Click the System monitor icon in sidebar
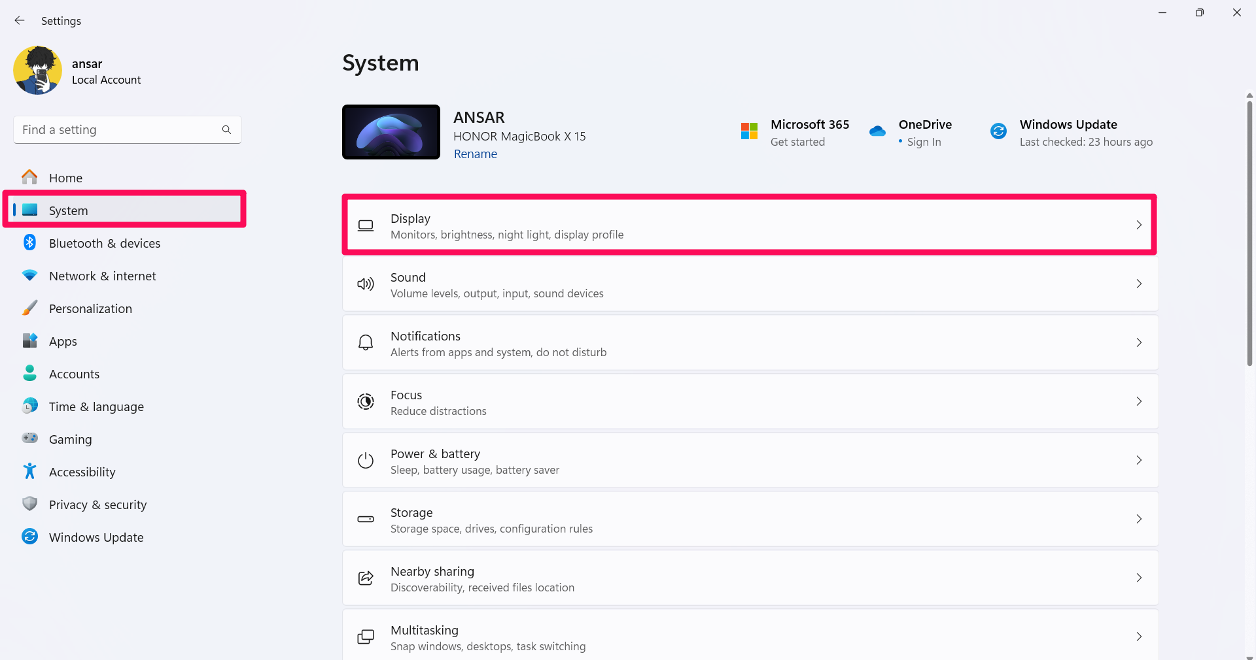The image size is (1256, 660). 29,210
